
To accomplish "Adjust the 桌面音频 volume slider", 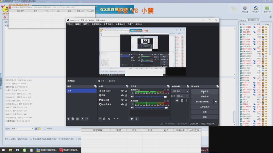I will [151, 108].
